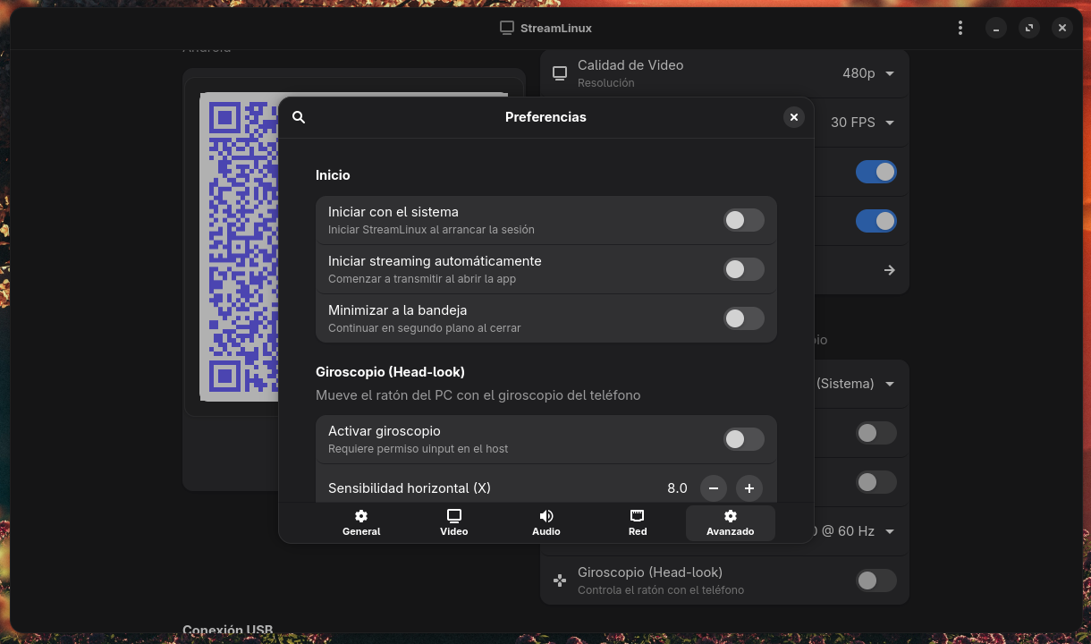The image size is (1091, 644).
Task: Open the 480p resolution dropdown
Action: [868, 73]
